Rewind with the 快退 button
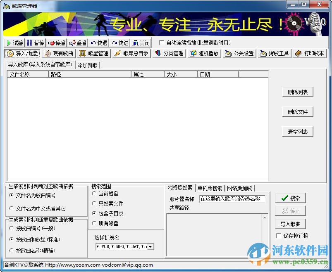The width and height of the screenshot is (332, 272). click(x=99, y=43)
